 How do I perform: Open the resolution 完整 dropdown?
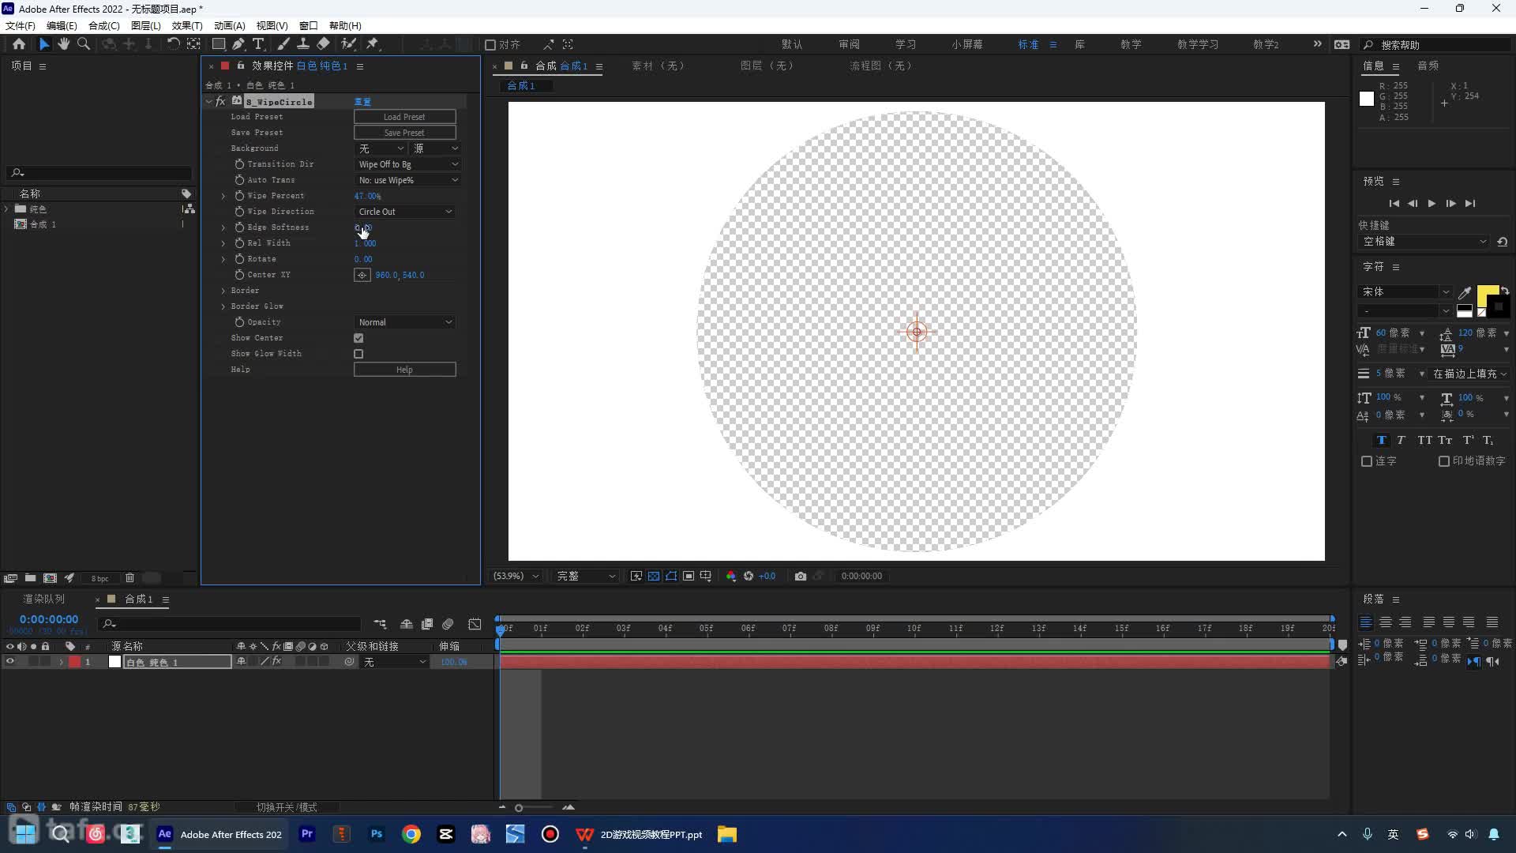pyautogui.click(x=586, y=577)
